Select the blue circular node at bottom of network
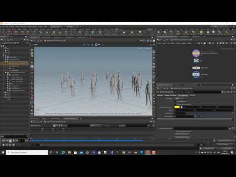 [x=196, y=74]
